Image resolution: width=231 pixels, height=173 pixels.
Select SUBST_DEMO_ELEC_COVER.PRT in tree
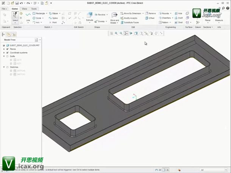pos(23,45)
